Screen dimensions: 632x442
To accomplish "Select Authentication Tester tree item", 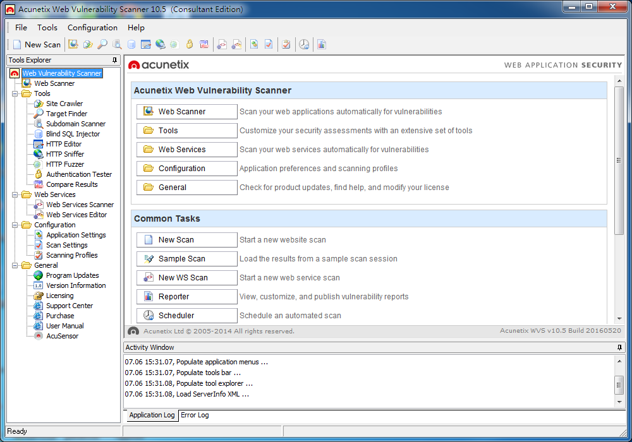I will pos(79,174).
